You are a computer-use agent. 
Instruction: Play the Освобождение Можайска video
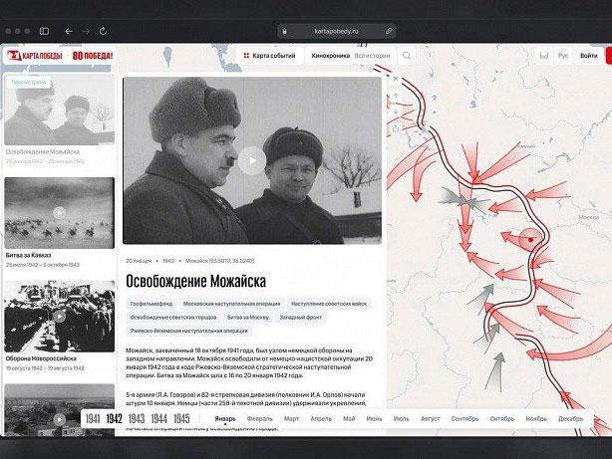click(252, 160)
